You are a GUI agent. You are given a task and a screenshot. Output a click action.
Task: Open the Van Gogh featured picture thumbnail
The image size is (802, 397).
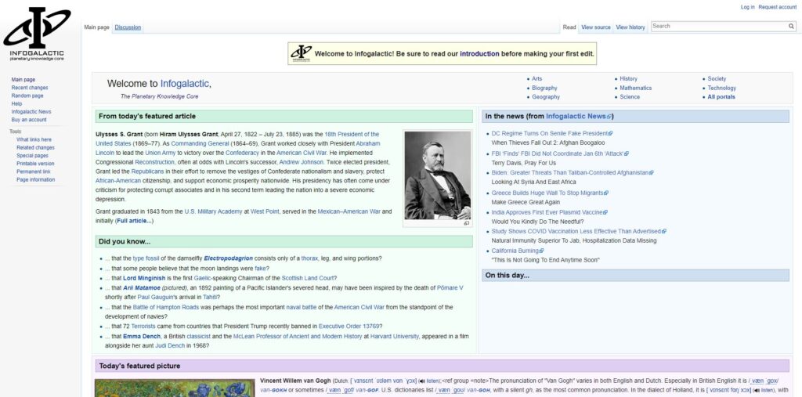click(175, 388)
